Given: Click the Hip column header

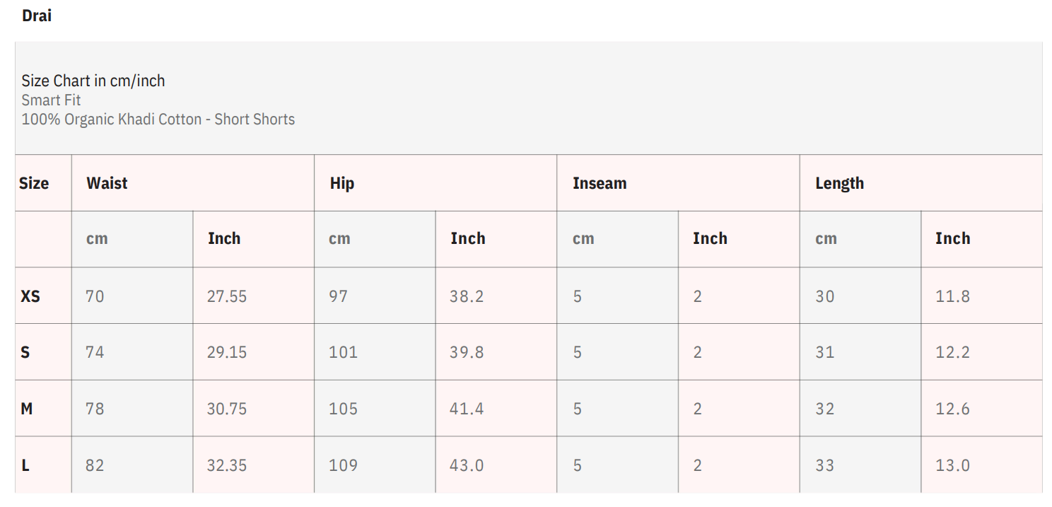Looking at the screenshot, I should [x=341, y=183].
